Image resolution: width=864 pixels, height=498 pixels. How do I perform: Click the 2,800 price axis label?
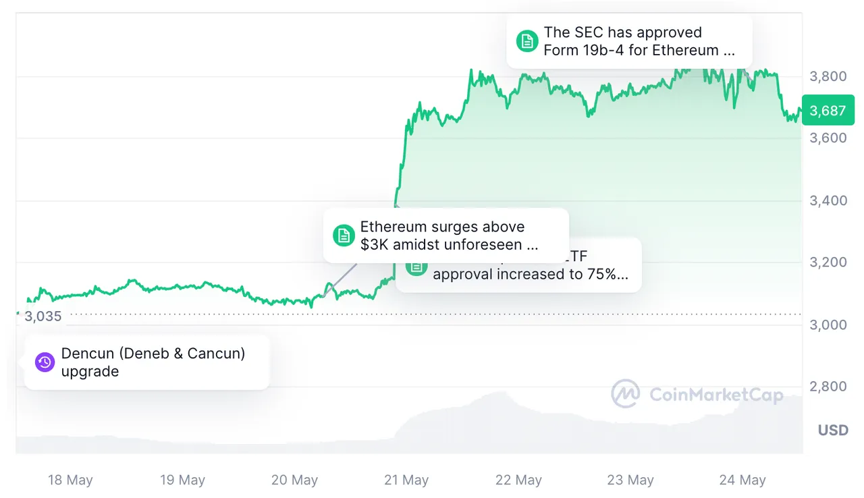click(x=828, y=387)
